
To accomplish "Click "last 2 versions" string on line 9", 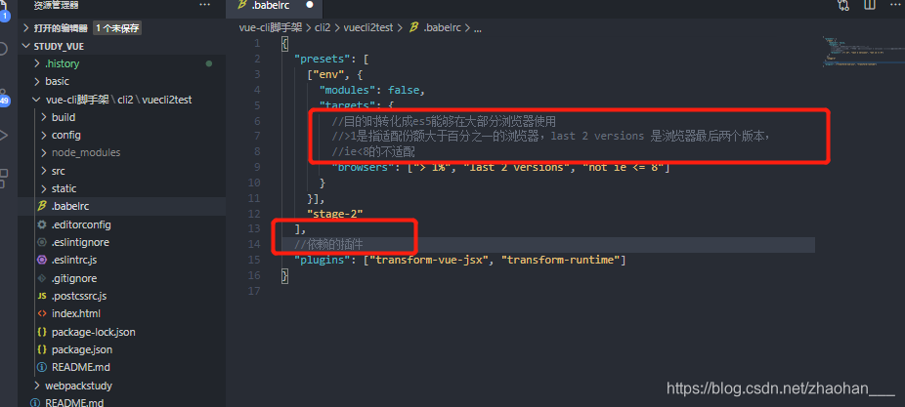I will click(x=517, y=167).
